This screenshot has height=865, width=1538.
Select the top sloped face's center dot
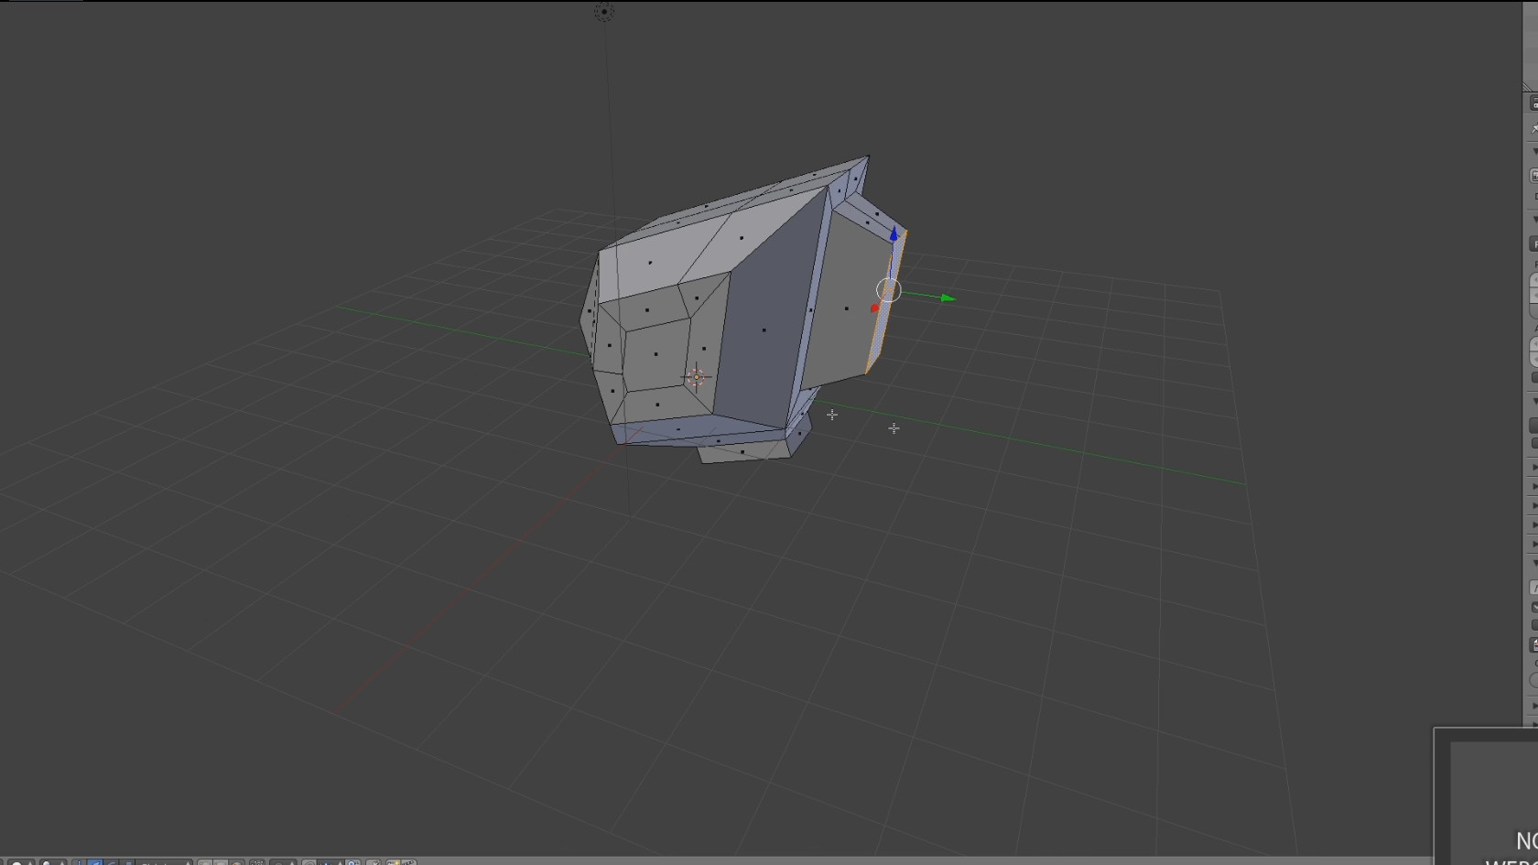point(741,238)
